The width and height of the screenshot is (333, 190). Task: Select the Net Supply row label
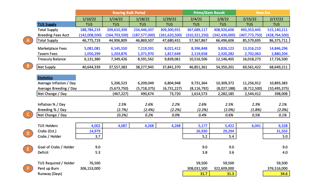pos(47,67)
